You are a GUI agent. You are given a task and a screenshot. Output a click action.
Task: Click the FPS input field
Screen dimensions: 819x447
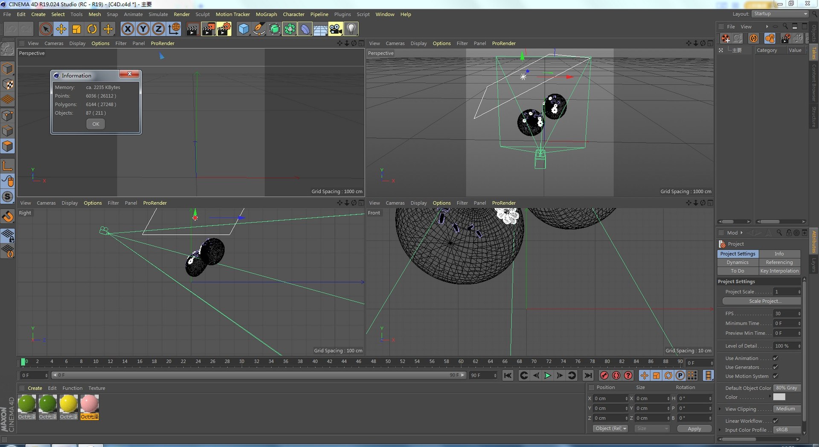coord(787,313)
